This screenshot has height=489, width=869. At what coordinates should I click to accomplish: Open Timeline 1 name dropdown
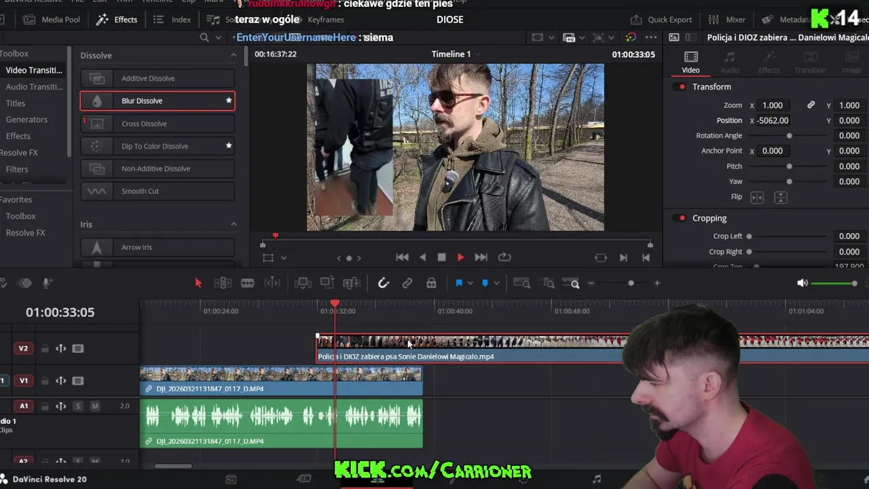pyautogui.click(x=477, y=54)
